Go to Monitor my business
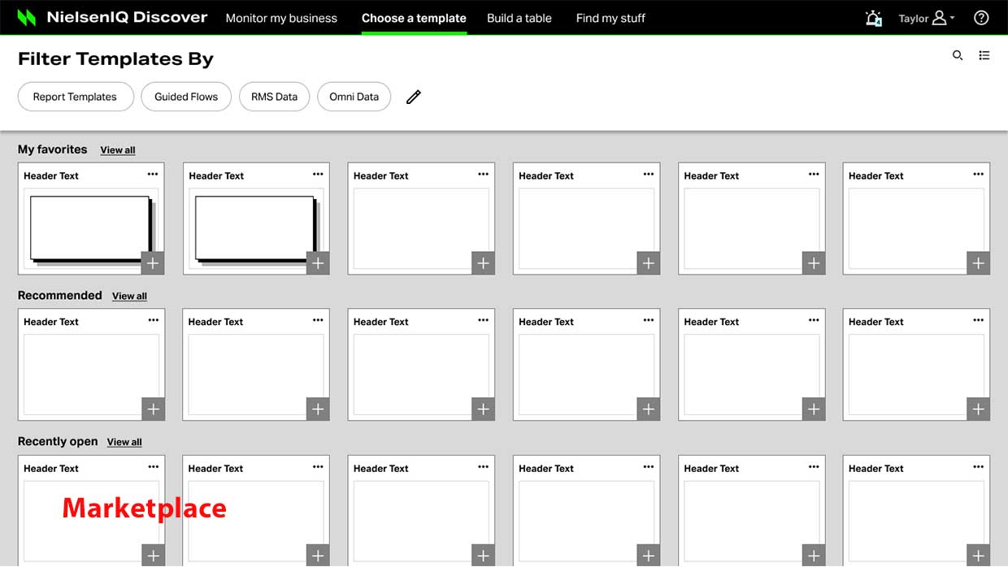The height and width of the screenshot is (567, 1008). click(281, 18)
